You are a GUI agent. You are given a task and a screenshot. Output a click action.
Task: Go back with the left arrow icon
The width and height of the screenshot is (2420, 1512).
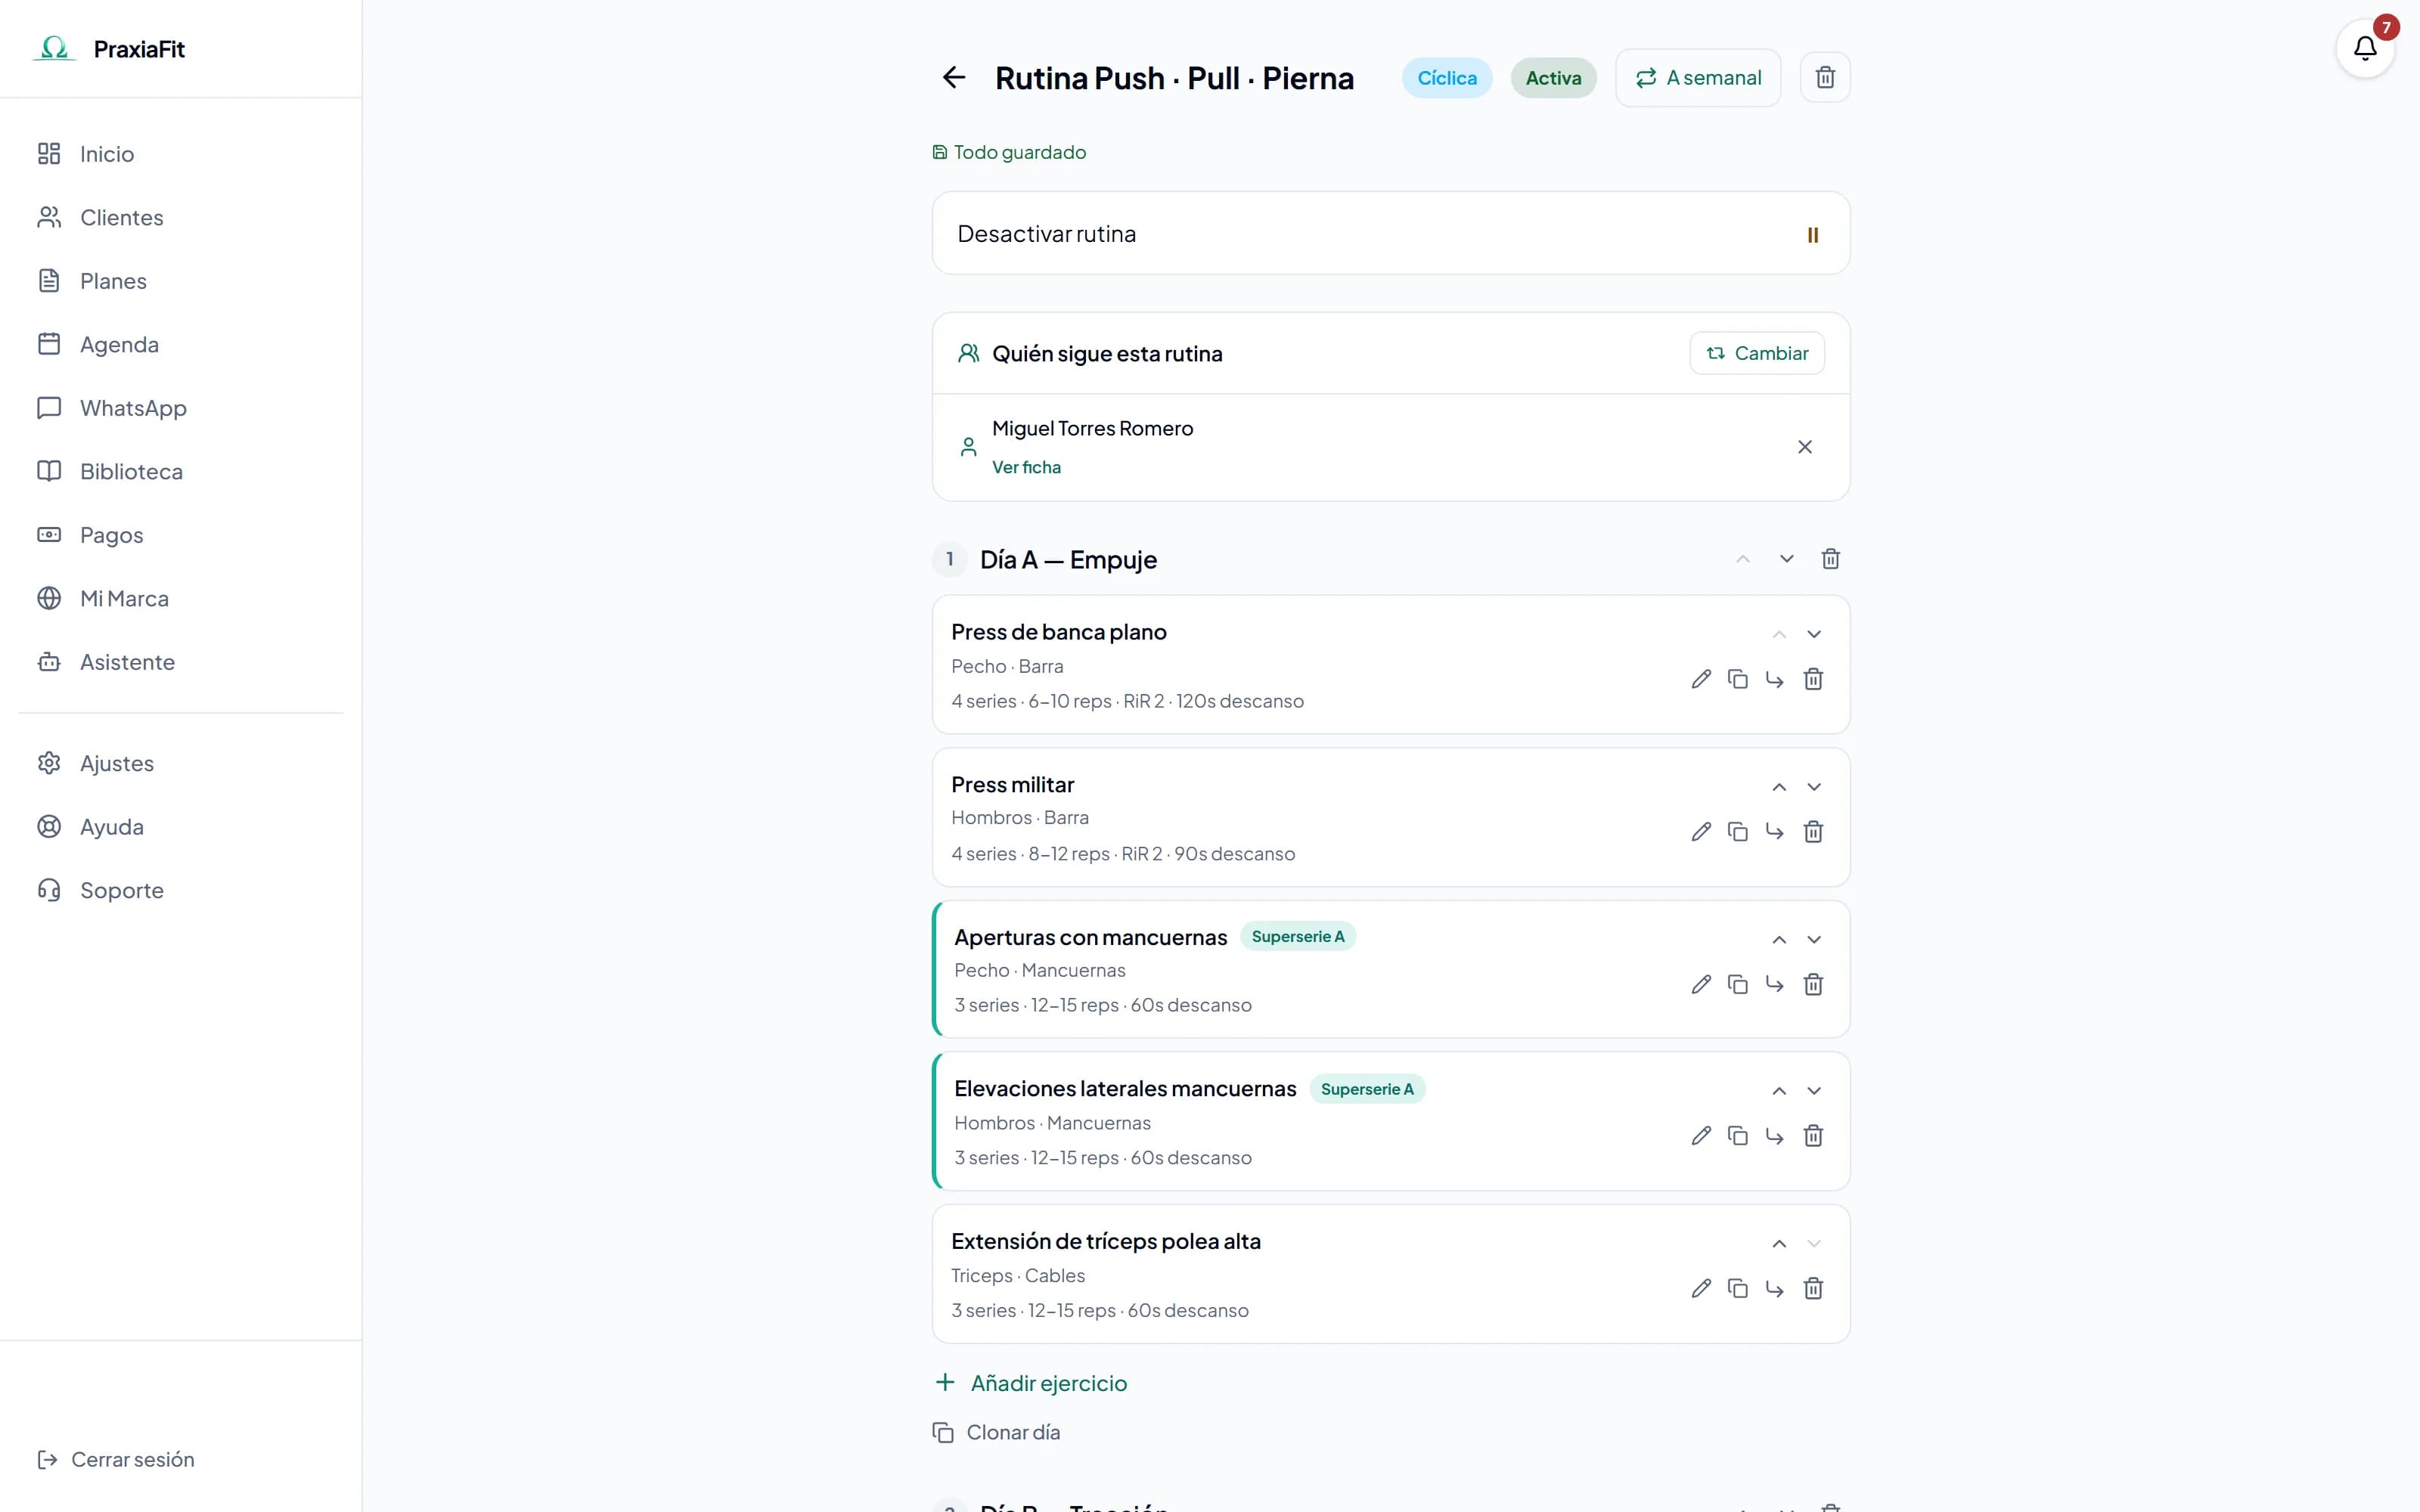954,78
